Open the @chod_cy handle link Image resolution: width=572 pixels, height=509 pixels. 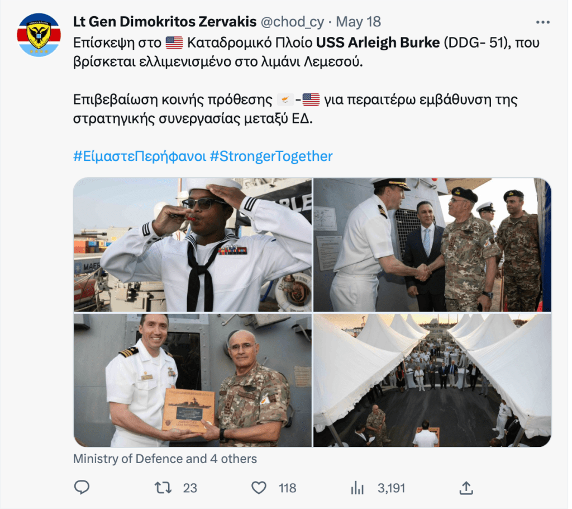pyautogui.click(x=292, y=22)
